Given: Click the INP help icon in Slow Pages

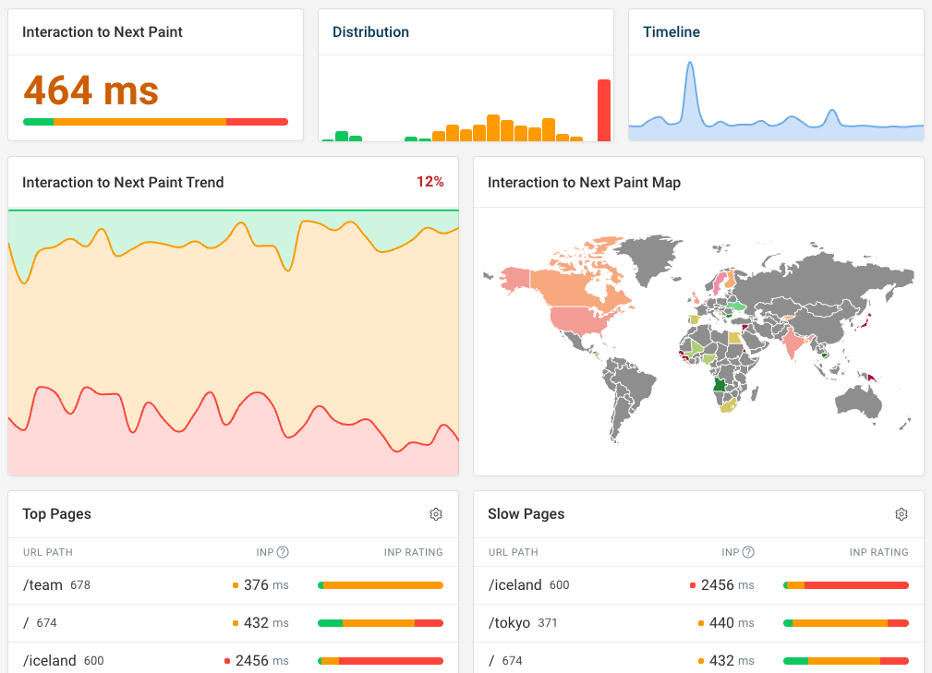Looking at the screenshot, I should (x=750, y=552).
